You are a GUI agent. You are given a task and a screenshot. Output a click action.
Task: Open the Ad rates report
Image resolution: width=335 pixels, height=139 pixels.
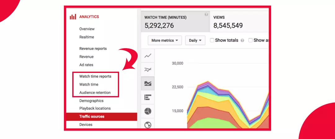click(x=86, y=65)
